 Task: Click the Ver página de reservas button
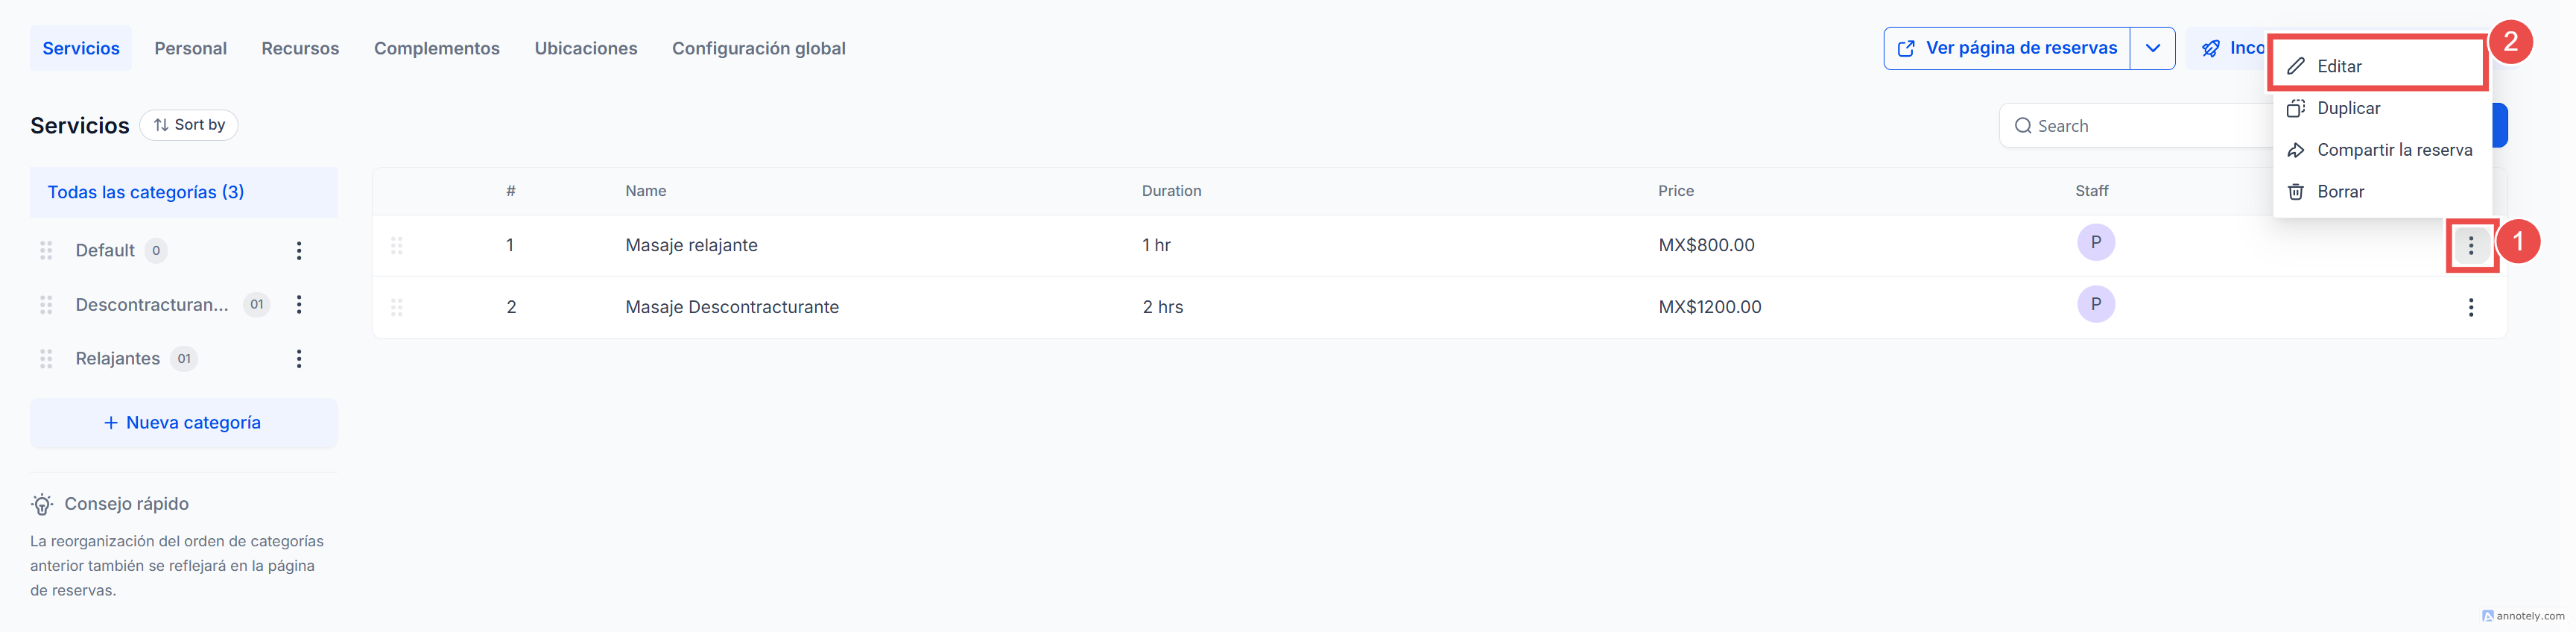pyautogui.click(x=2008, y=48)
